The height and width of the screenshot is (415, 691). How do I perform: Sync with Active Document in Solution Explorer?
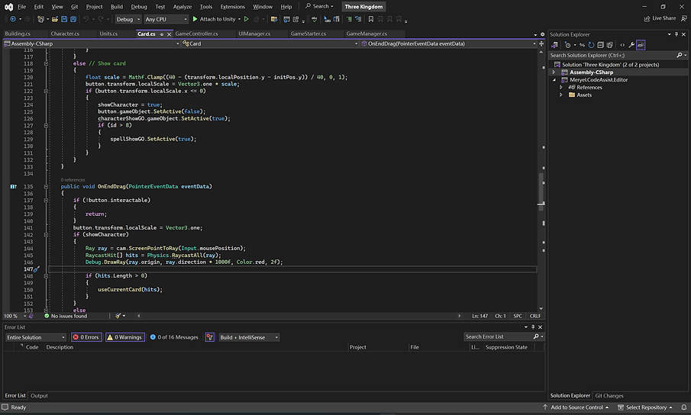click(582, 45)
